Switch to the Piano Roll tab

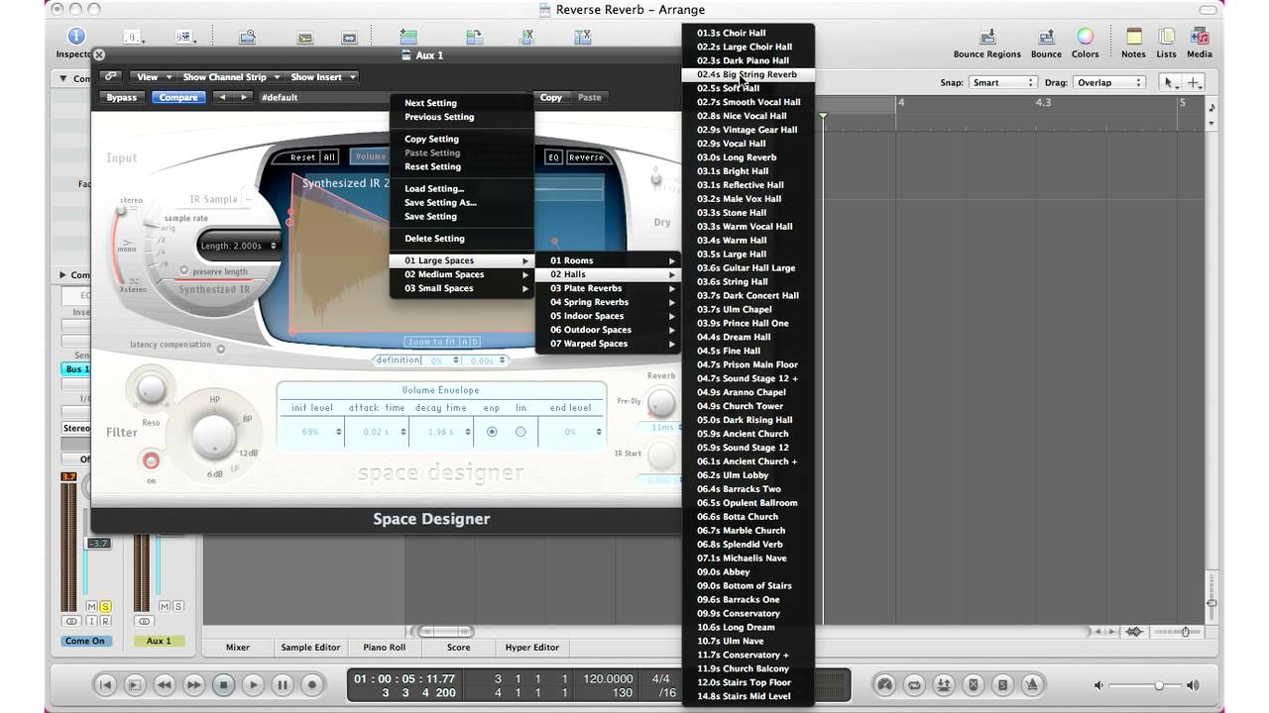(385, 648)
